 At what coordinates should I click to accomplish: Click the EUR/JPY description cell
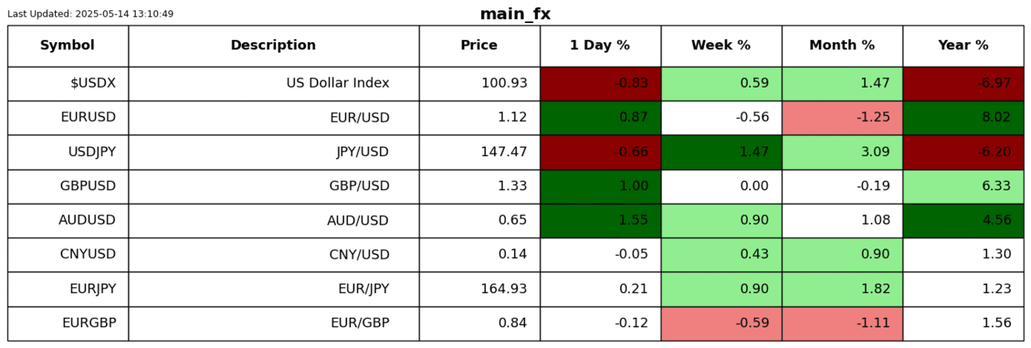tap(273, 289)
